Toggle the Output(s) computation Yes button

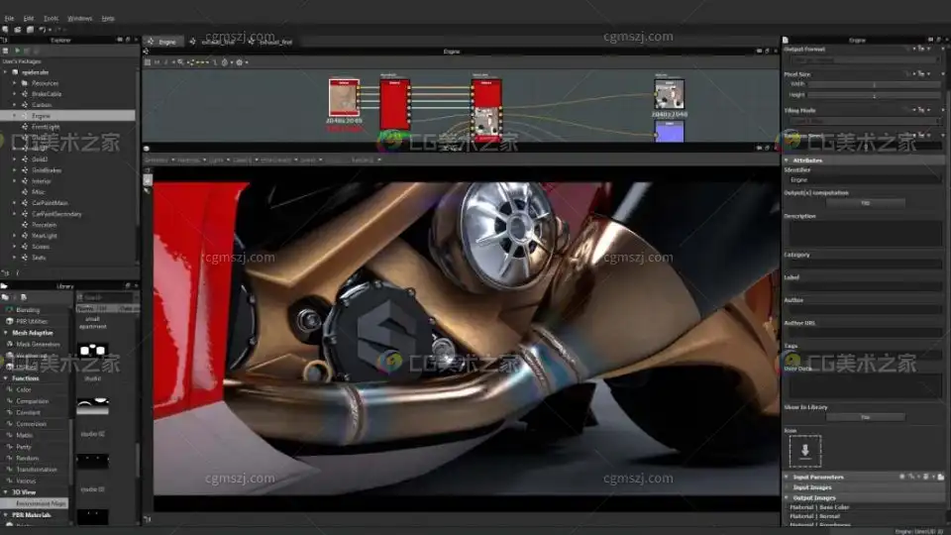coord(864,202)
